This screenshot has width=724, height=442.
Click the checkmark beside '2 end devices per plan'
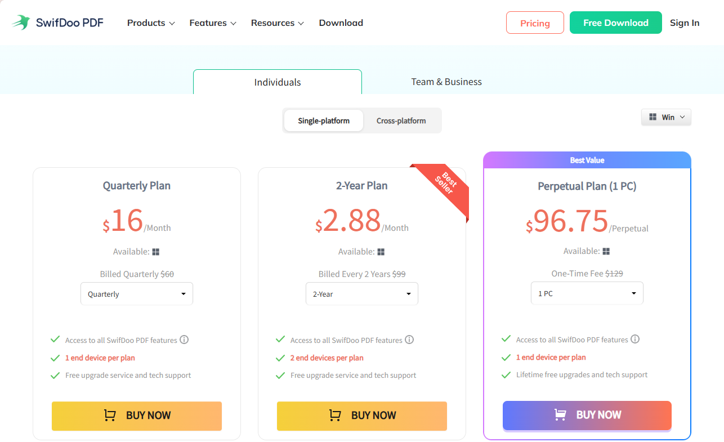280,358
